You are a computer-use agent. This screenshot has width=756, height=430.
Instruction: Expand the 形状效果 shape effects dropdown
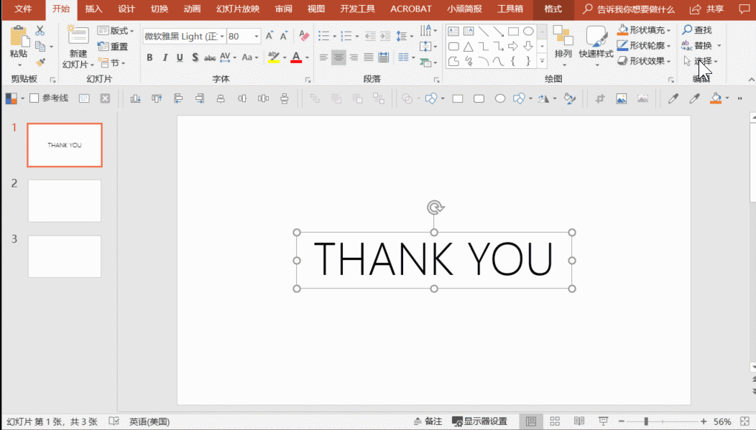point(669,61)
